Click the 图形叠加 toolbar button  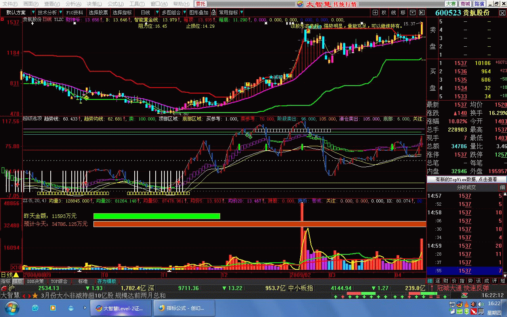(x=199, y=13)
